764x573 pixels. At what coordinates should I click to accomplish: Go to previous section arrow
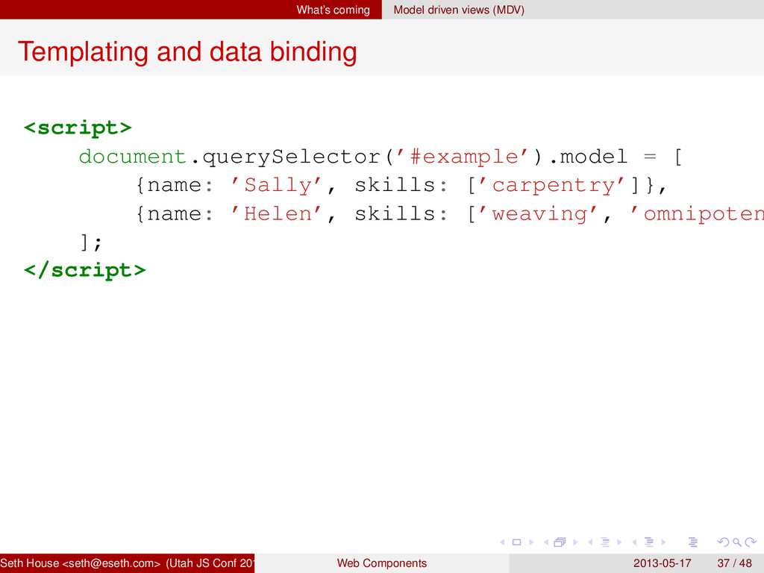(634, 542)
